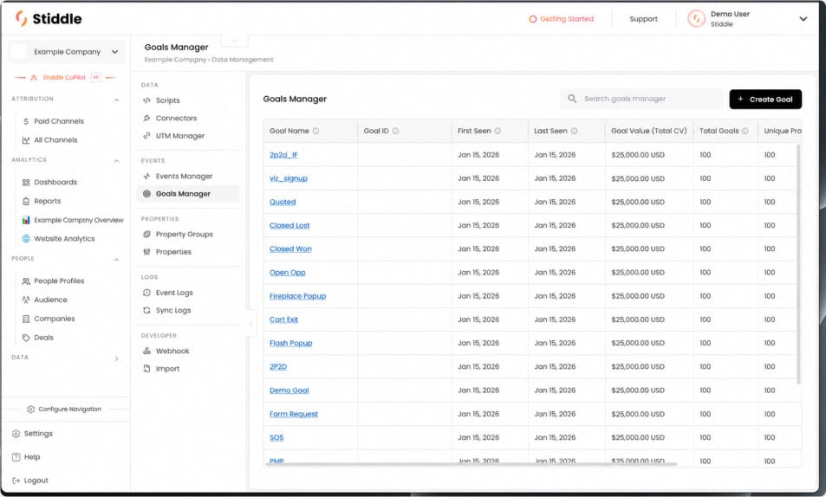Open the Closed Won goal link
This screenshot has height=497, width=826.
coord(290,249)
